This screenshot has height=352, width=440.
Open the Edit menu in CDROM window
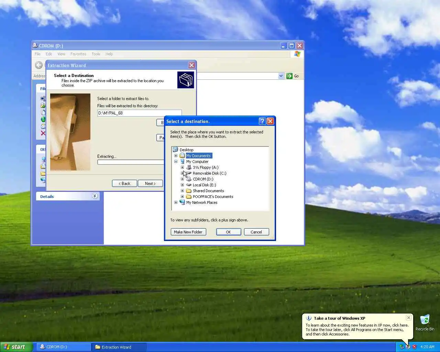[49, 54]
